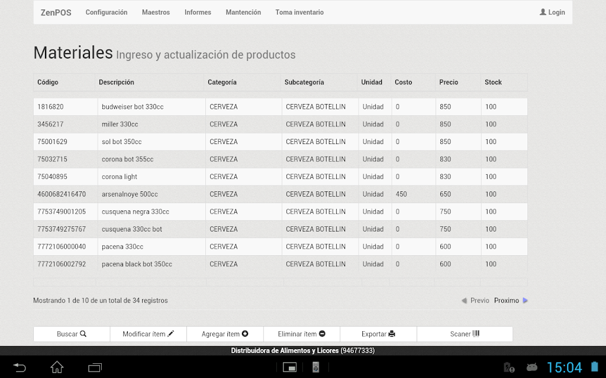The height and width of the screenshot is (378, 606).
Task: Tap the Android recent apps button
Action: point(95,367)
